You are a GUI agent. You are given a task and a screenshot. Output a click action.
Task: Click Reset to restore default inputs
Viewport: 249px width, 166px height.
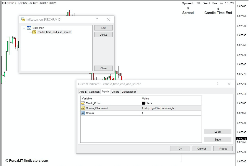pyautogui.click(x=223, y=149)
